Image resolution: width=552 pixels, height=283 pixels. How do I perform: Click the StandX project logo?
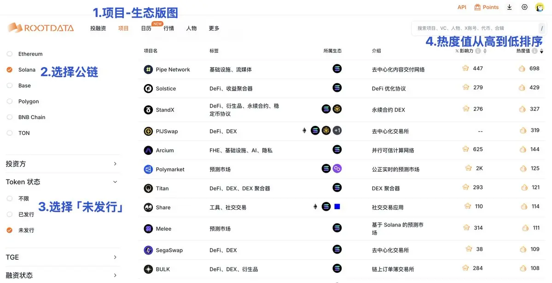(148, 110)
